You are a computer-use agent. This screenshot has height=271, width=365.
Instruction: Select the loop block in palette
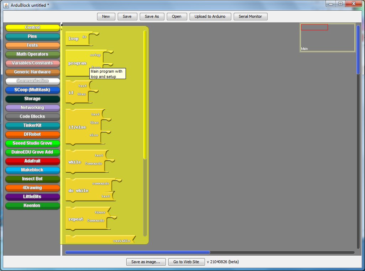(x=74, y=38)
